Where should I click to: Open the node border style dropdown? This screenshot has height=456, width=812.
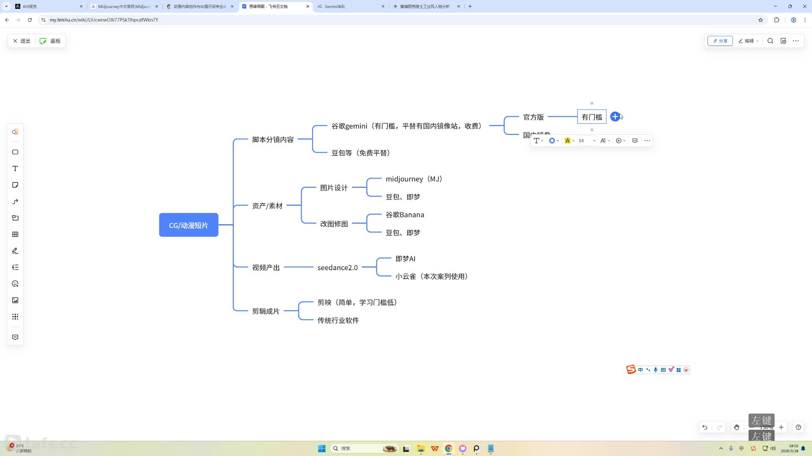[554, 141]
